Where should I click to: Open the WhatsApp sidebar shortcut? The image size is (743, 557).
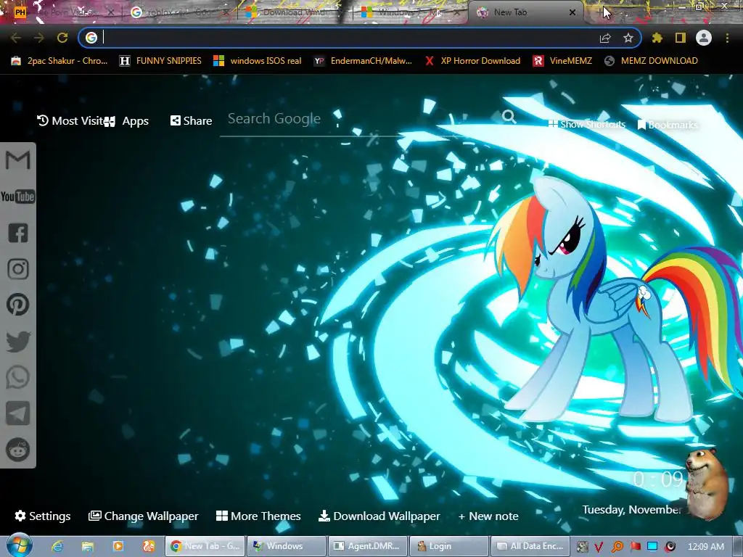coord(18,377)
